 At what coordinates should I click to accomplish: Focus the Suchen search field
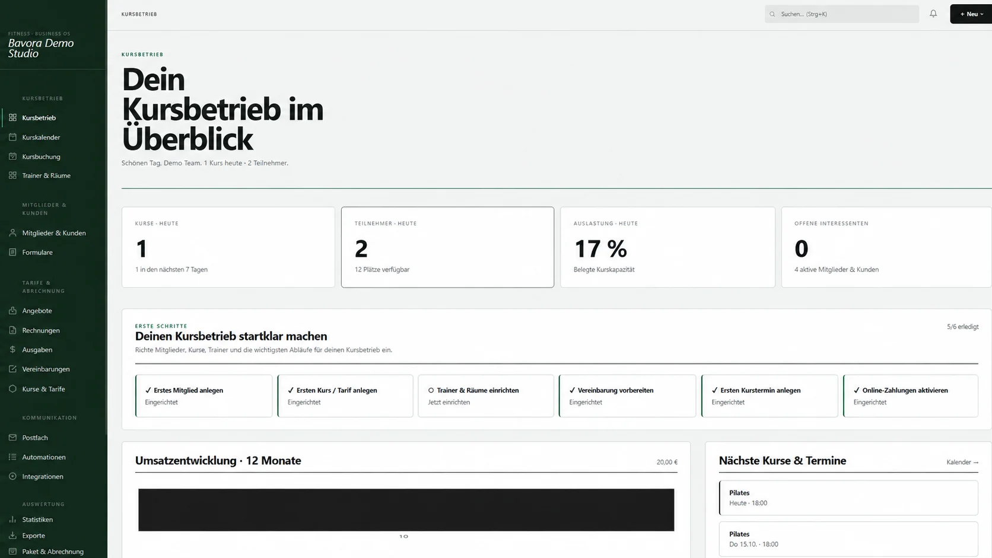pos(842,14)
